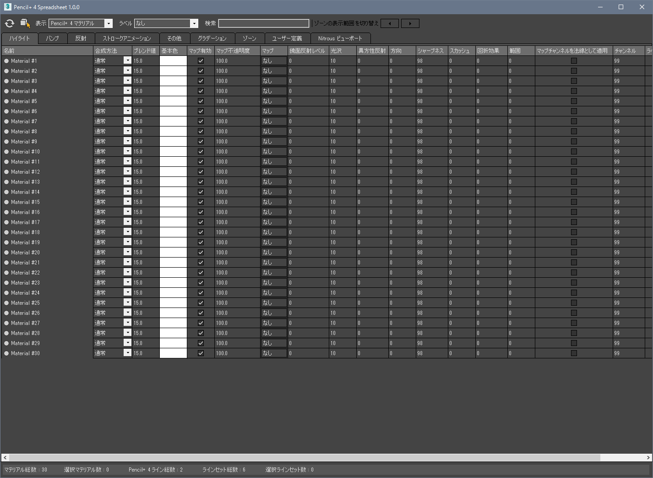
Task: Open the 表示 dropdown showing Pencil+ 4 マテリアル
Action: pos(108,23)
